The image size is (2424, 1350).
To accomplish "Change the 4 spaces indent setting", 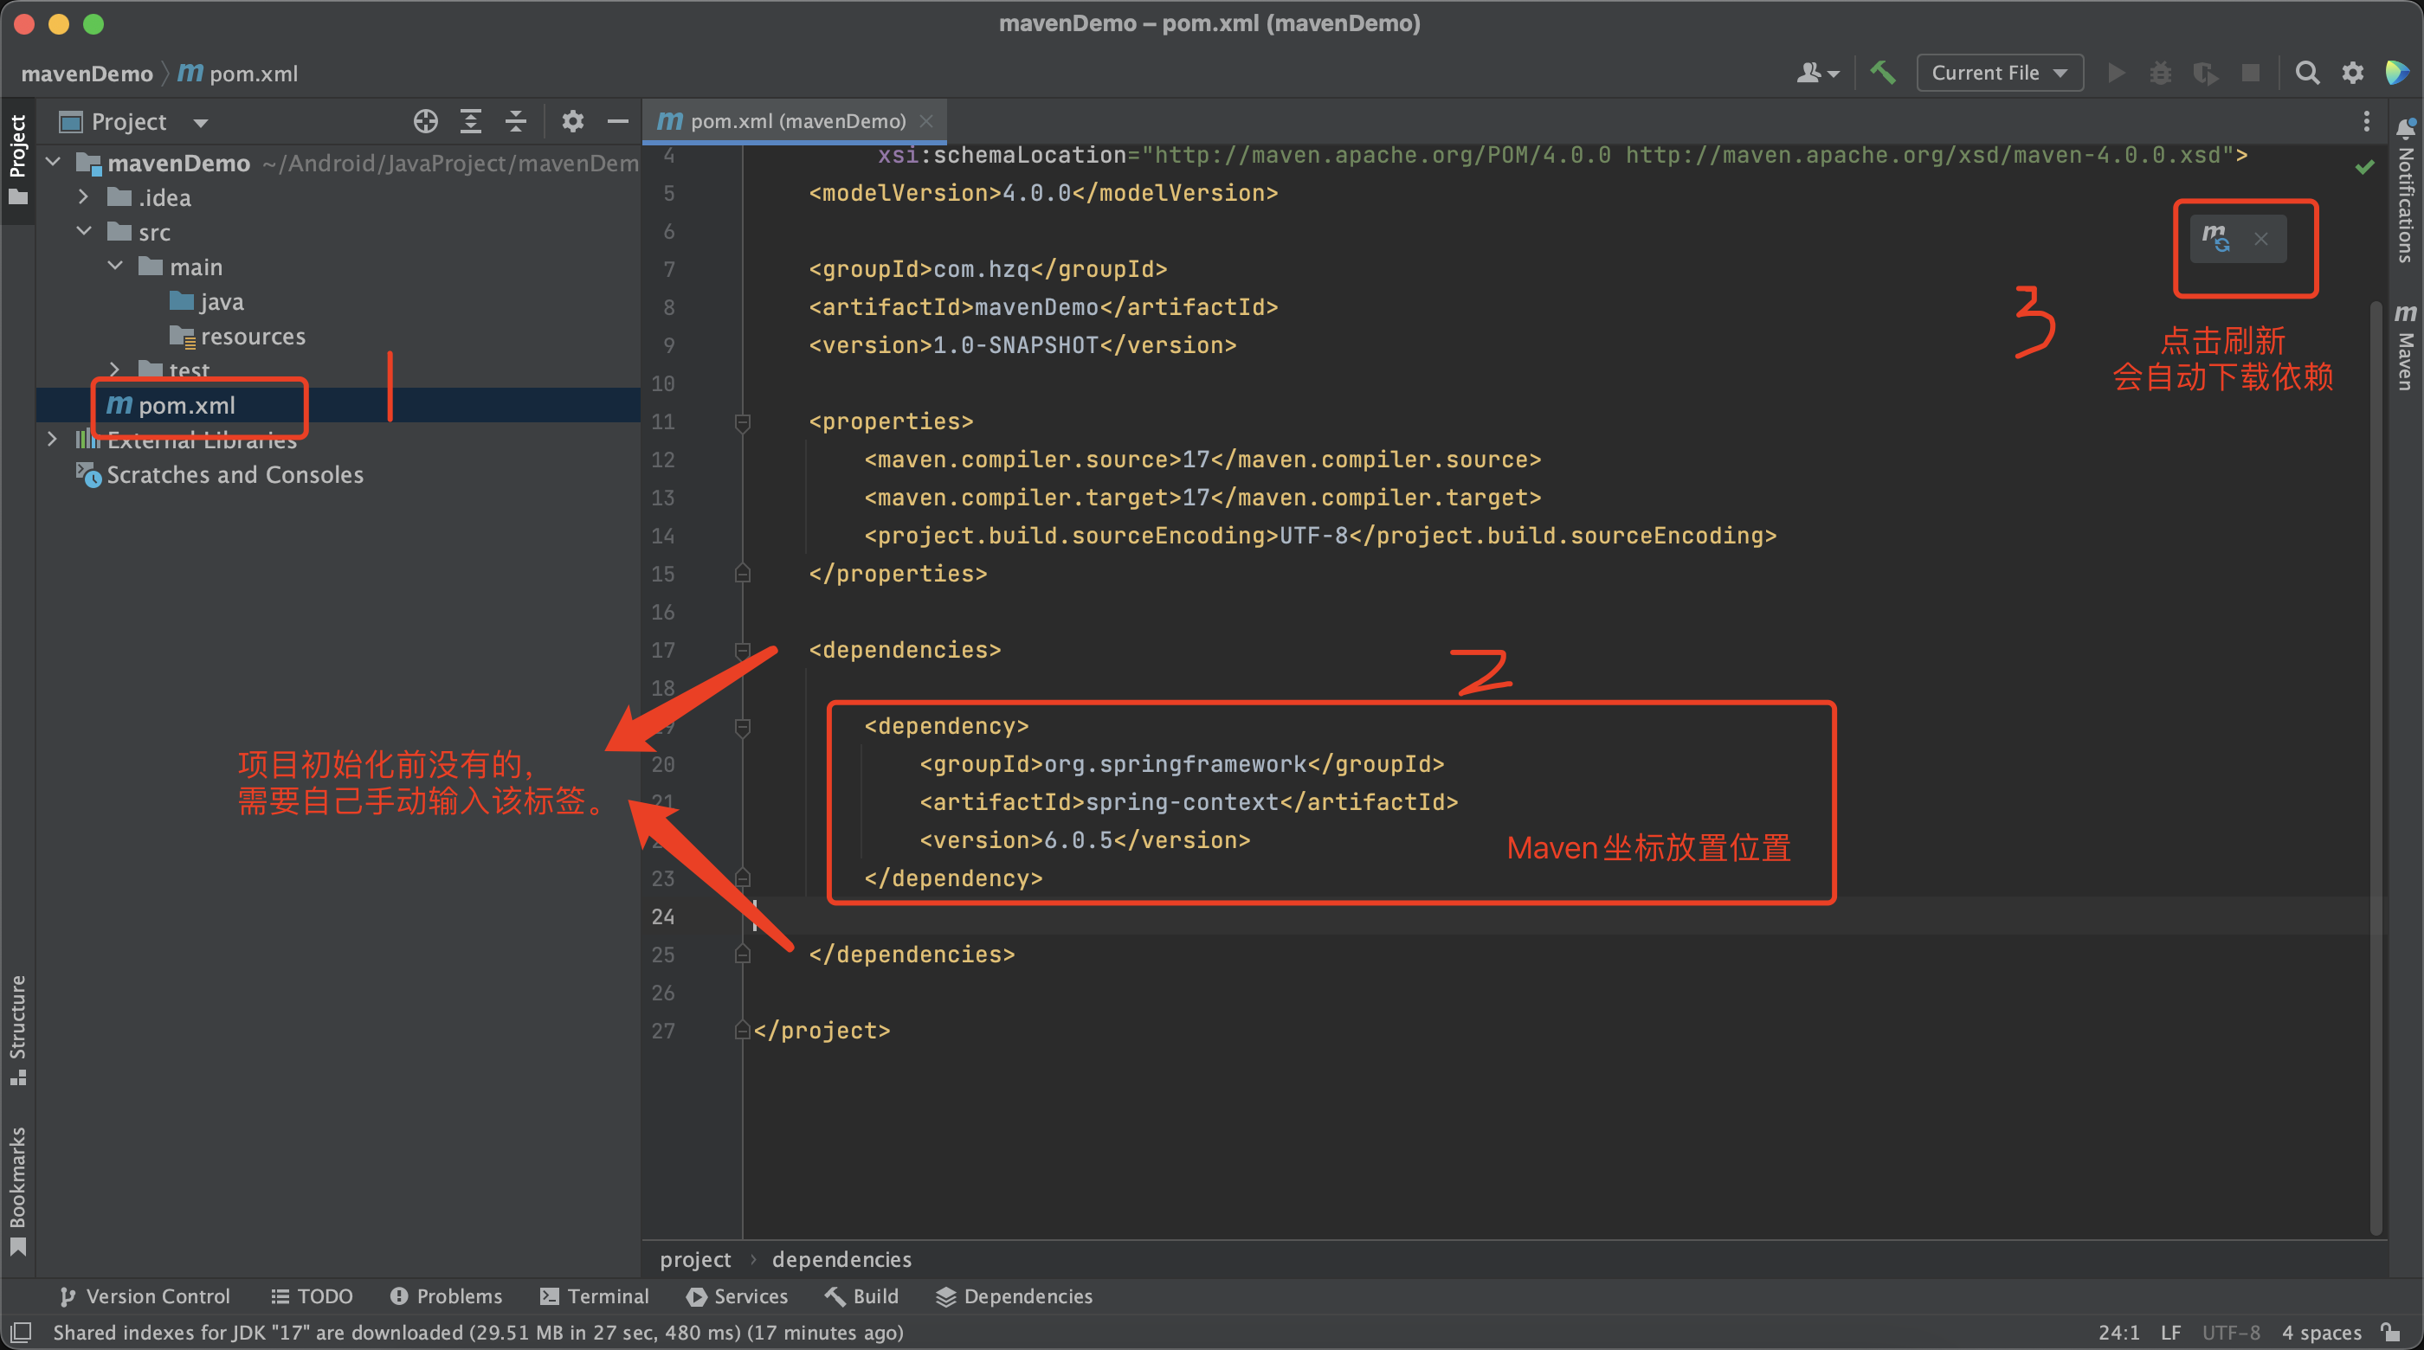I will (2320, 1332).
